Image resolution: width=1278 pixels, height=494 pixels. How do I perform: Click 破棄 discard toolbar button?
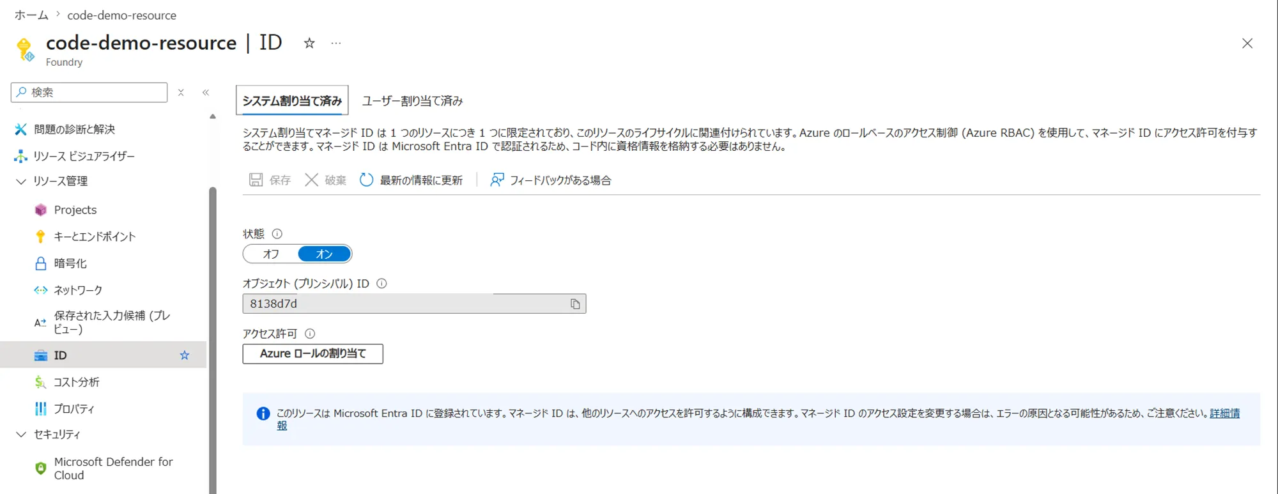pyautogui.click(x=325, y=180)
